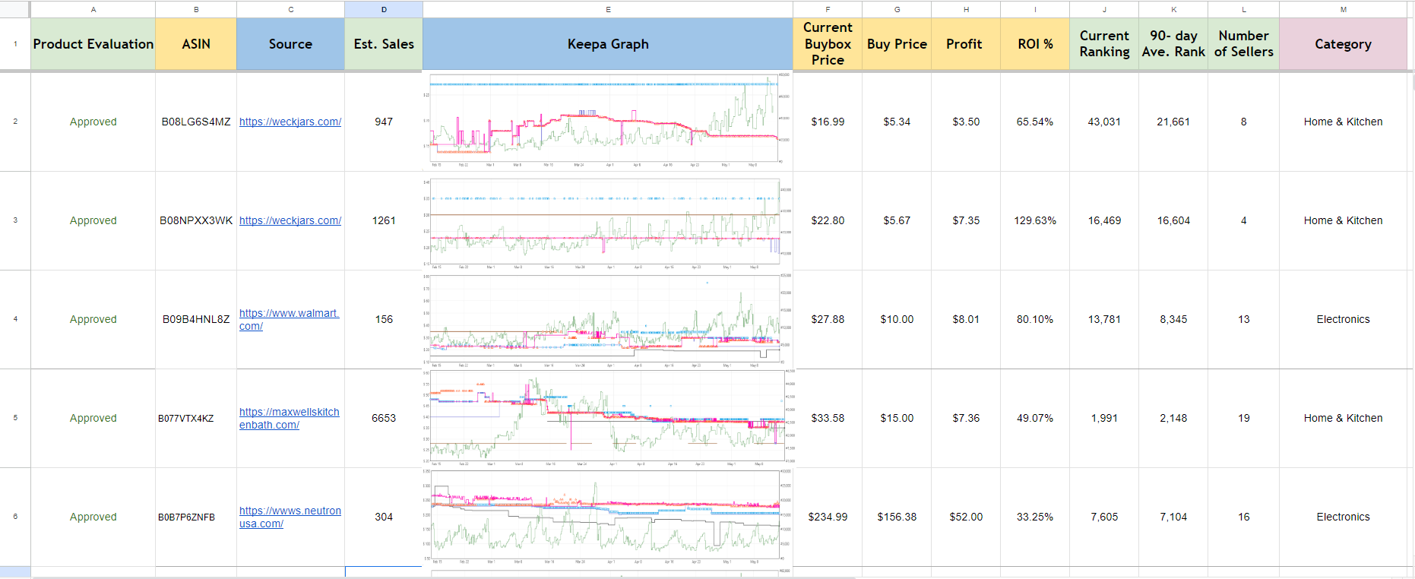Select the 129.63% ROI cell
This screenshot has height=579, width=1415.
[1035, 220]
